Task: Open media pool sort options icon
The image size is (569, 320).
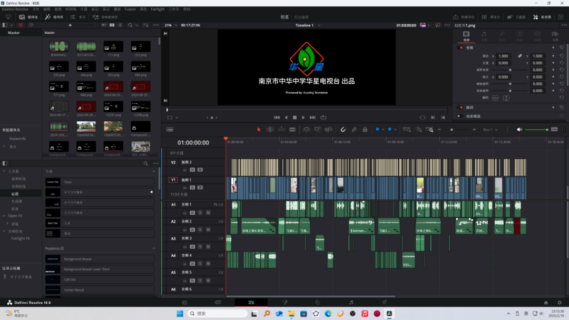Action: [145, 25]
